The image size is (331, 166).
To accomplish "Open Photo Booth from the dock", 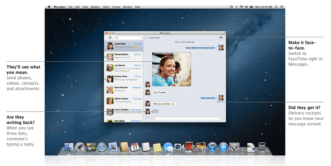I will (190, 147).
